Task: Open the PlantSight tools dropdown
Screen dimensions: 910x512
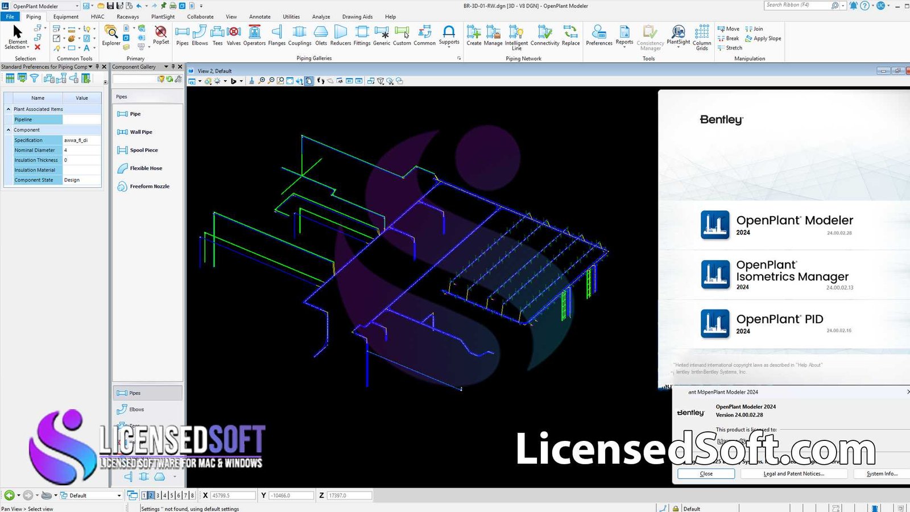Action: click(x=678, y=36)
